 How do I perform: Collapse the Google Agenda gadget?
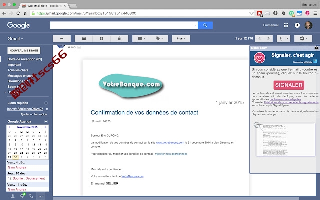point(46,122)
